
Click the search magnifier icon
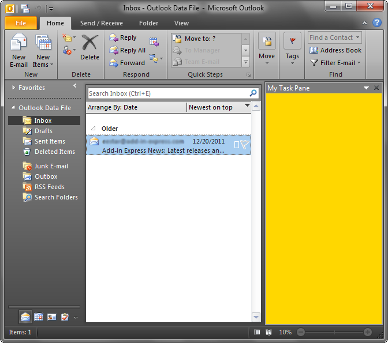(253, 93)
